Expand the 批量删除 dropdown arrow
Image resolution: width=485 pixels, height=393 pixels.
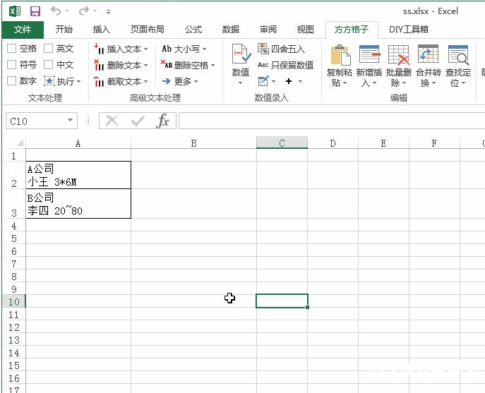tap(404, 83)
